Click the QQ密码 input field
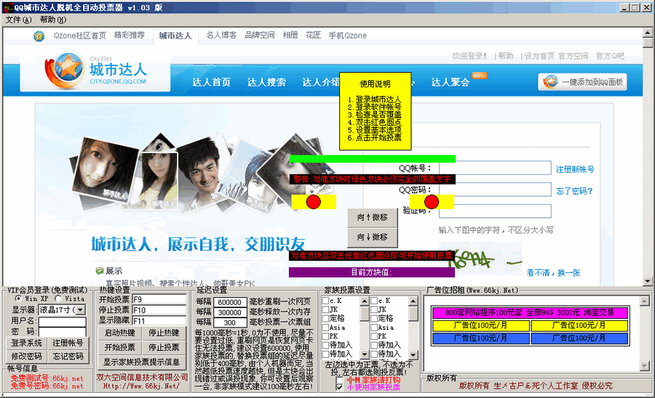 (x=495, y=190)
